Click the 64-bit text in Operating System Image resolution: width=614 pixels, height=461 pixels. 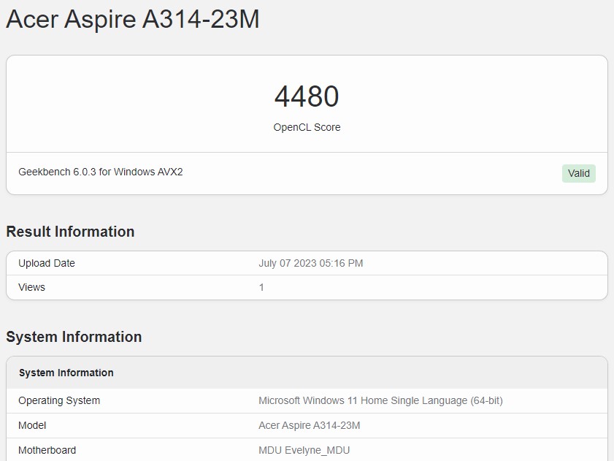coord(487,400)
